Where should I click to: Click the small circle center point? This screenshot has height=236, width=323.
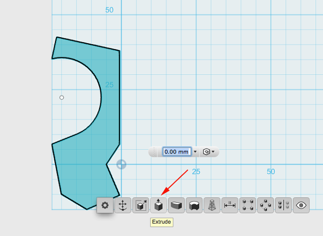point(61,98)
